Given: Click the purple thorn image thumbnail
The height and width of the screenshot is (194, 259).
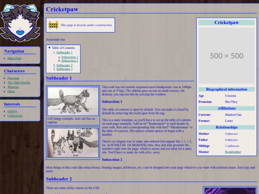Looking at the screenshot, I should click(x=230, y=190).
